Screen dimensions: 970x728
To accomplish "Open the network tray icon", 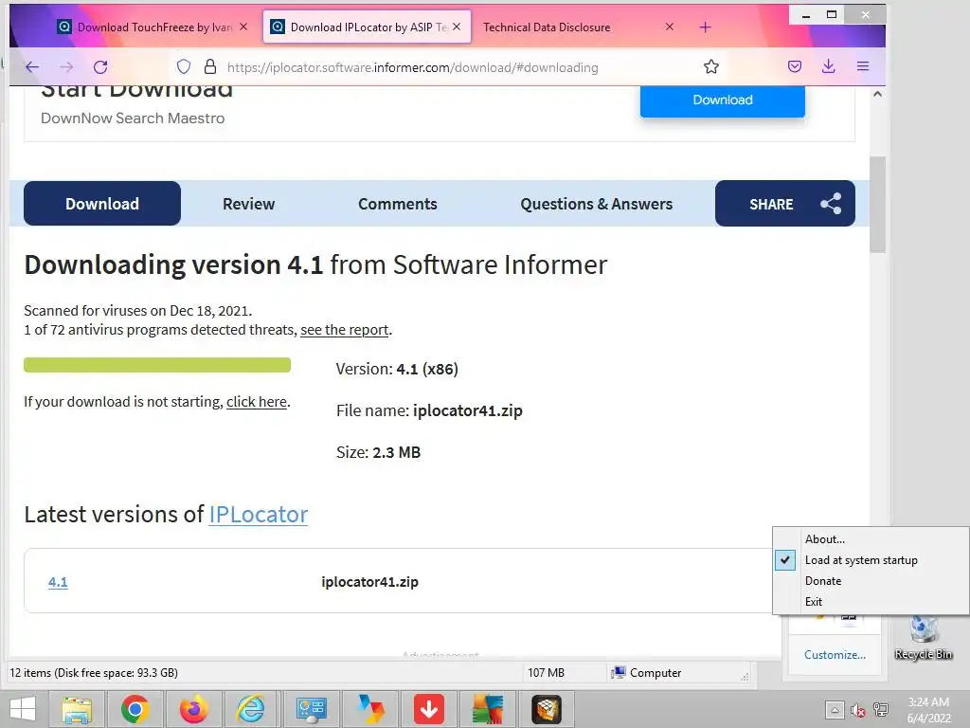I will [x=881, y=710].
